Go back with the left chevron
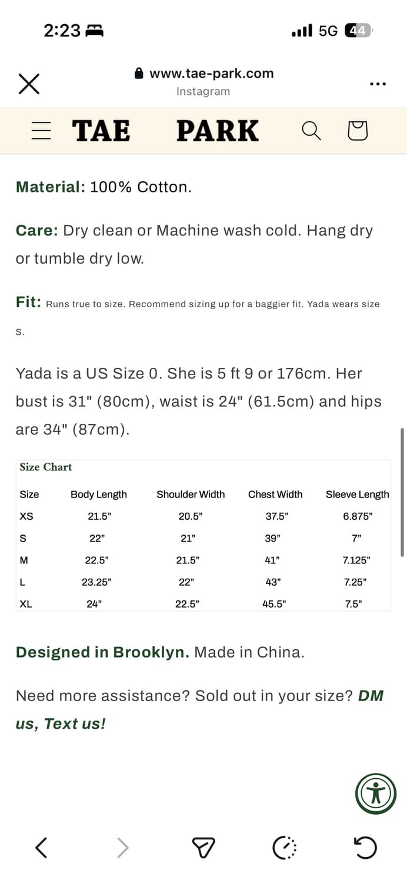 tap(41, 848)
